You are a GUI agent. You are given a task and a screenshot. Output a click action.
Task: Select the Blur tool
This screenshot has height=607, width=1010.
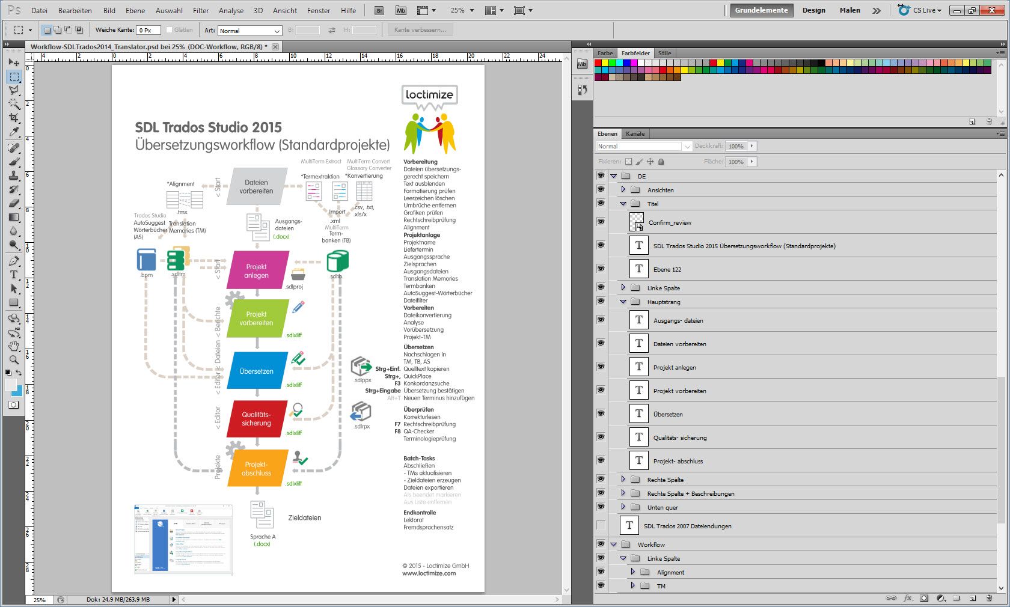pos(14,231)
